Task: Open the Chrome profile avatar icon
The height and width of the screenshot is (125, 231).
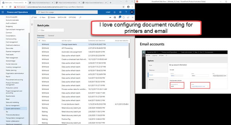Action: (x=128, y=7)
